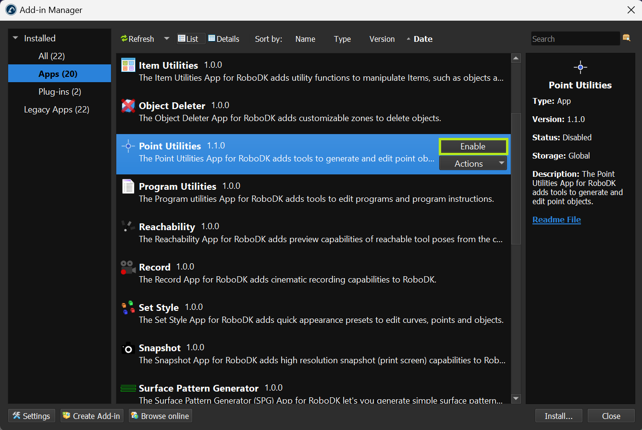Click the Snapshot app icon
The width and height of the screenshot is (642, 430).
[x=128, y=348]
